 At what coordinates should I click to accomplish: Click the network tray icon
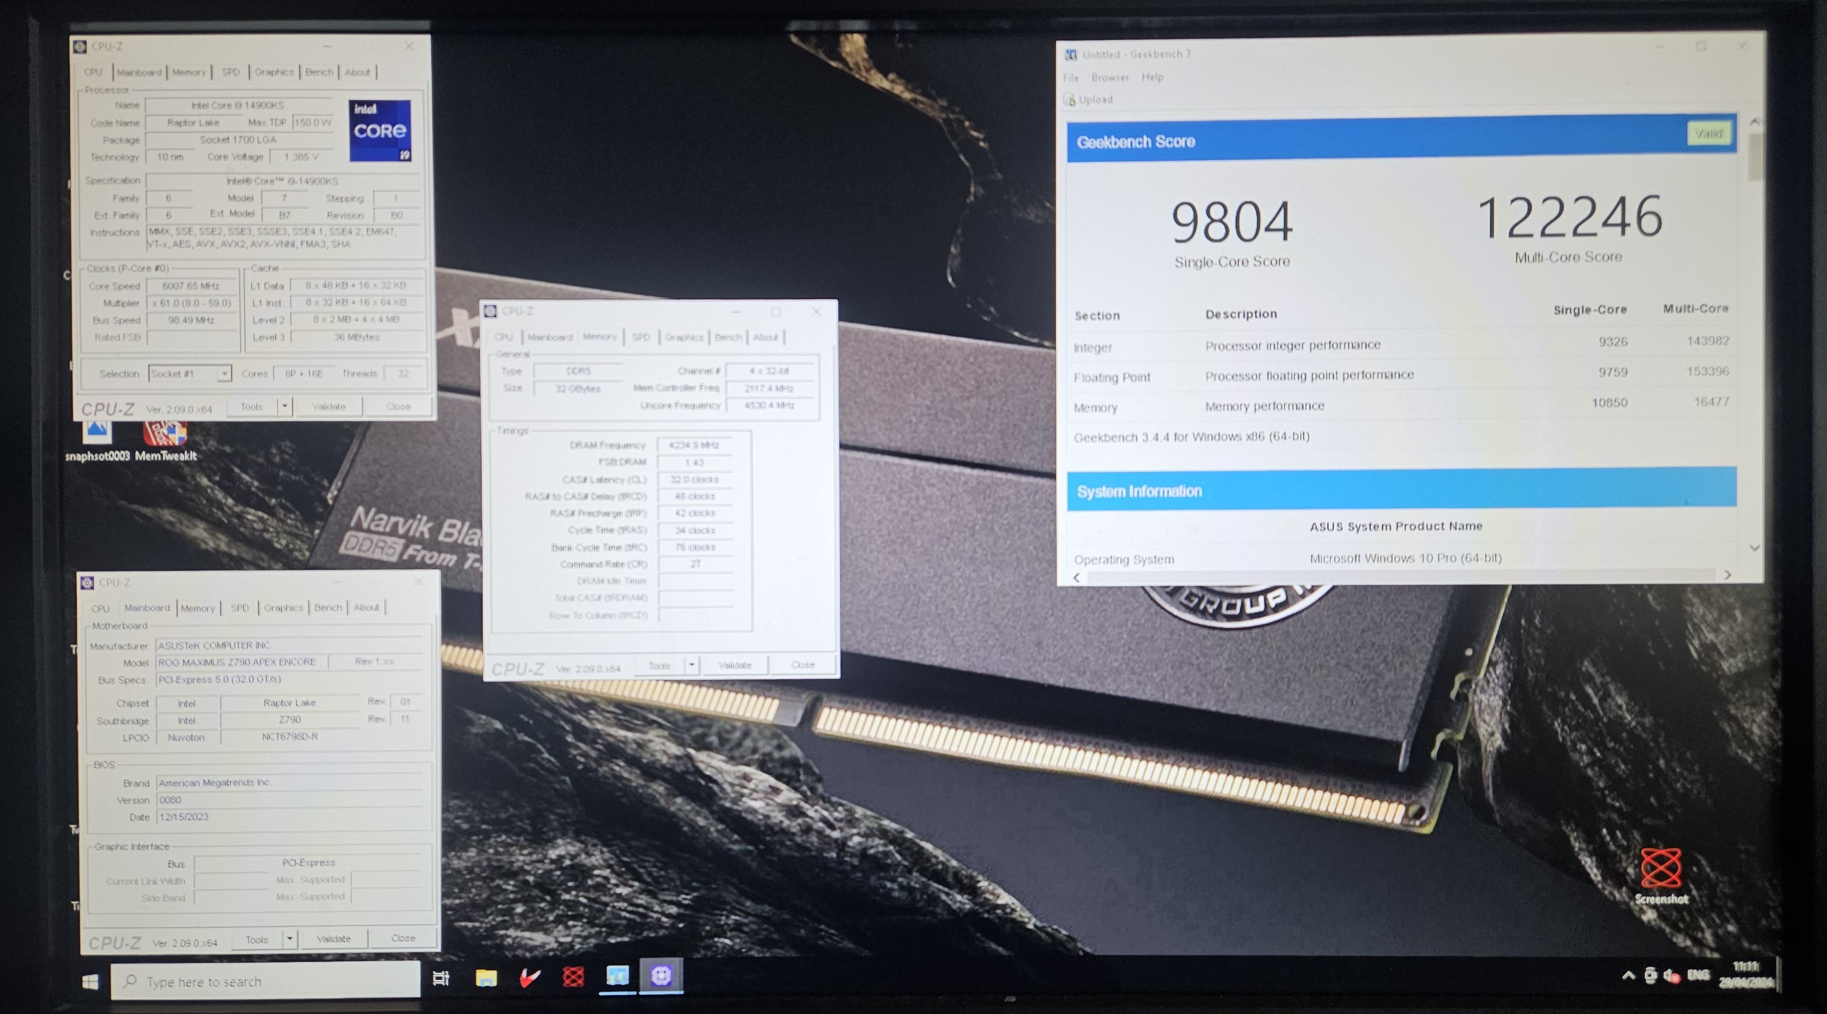pos(1650,976)
